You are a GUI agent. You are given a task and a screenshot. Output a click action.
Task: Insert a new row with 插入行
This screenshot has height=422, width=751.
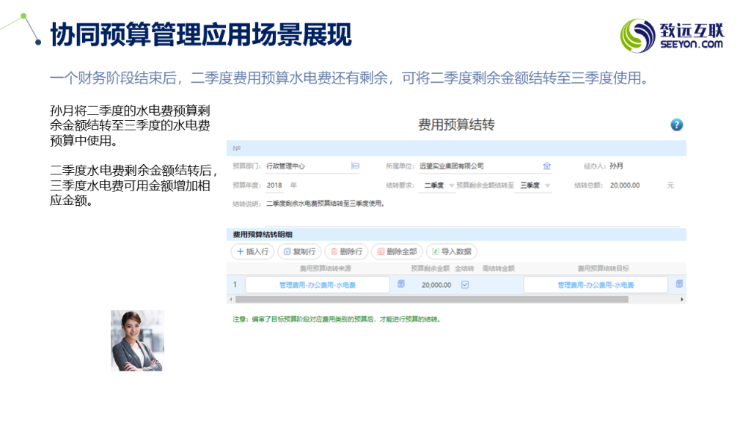252,251
